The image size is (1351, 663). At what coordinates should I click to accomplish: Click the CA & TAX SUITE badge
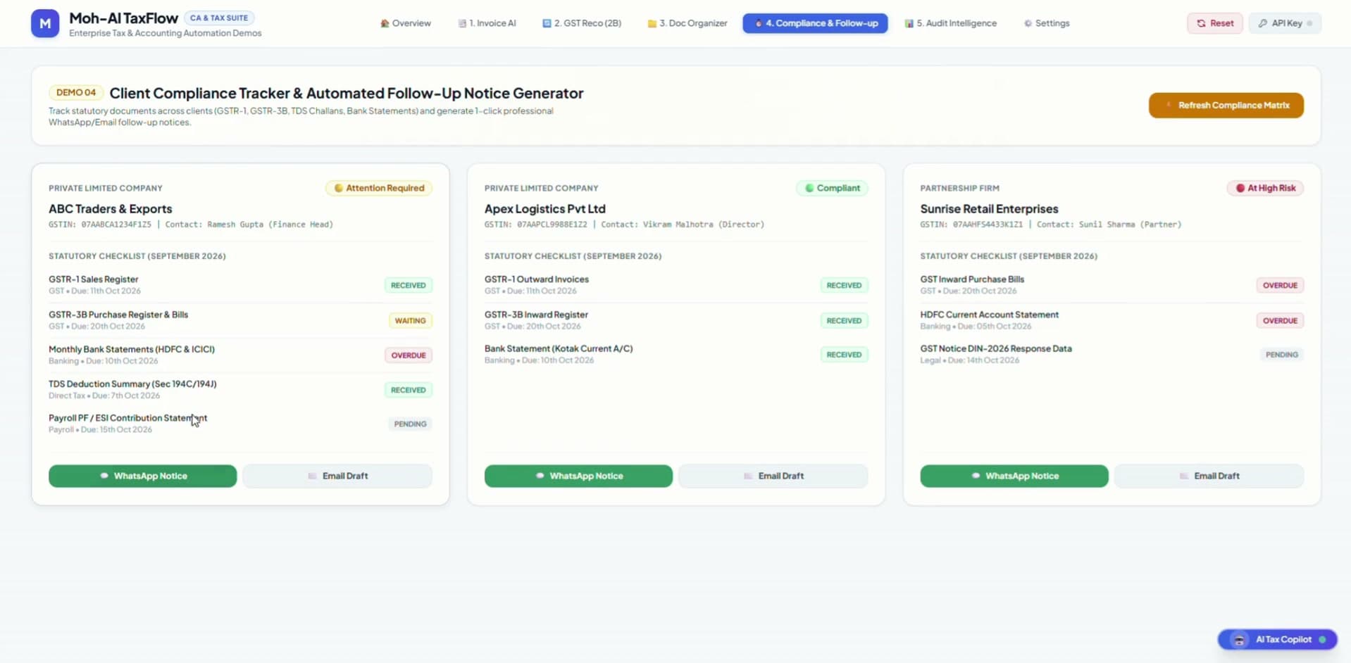click(x=219, y=18)
